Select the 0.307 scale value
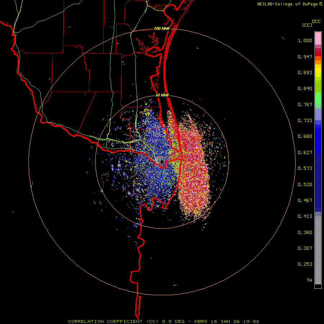 [305, 248]
